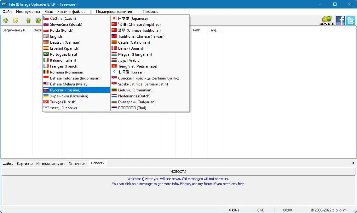Select Türkçe (Turkish) language
Screen dimensions: 357x213
point(77,102)
